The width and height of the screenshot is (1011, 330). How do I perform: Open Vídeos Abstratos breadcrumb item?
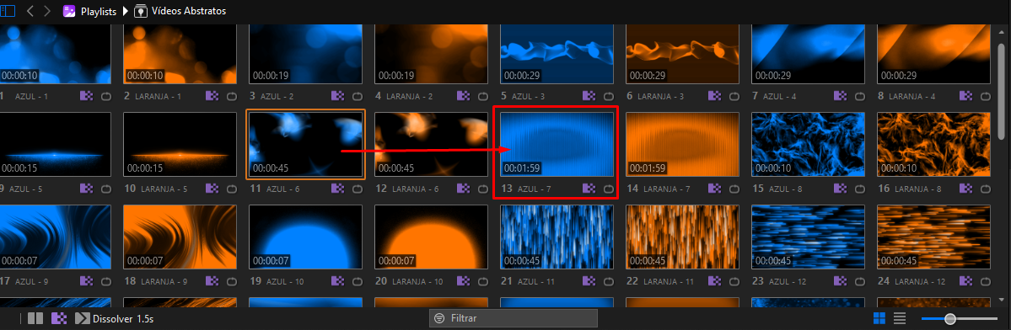[x=189, y=11]
